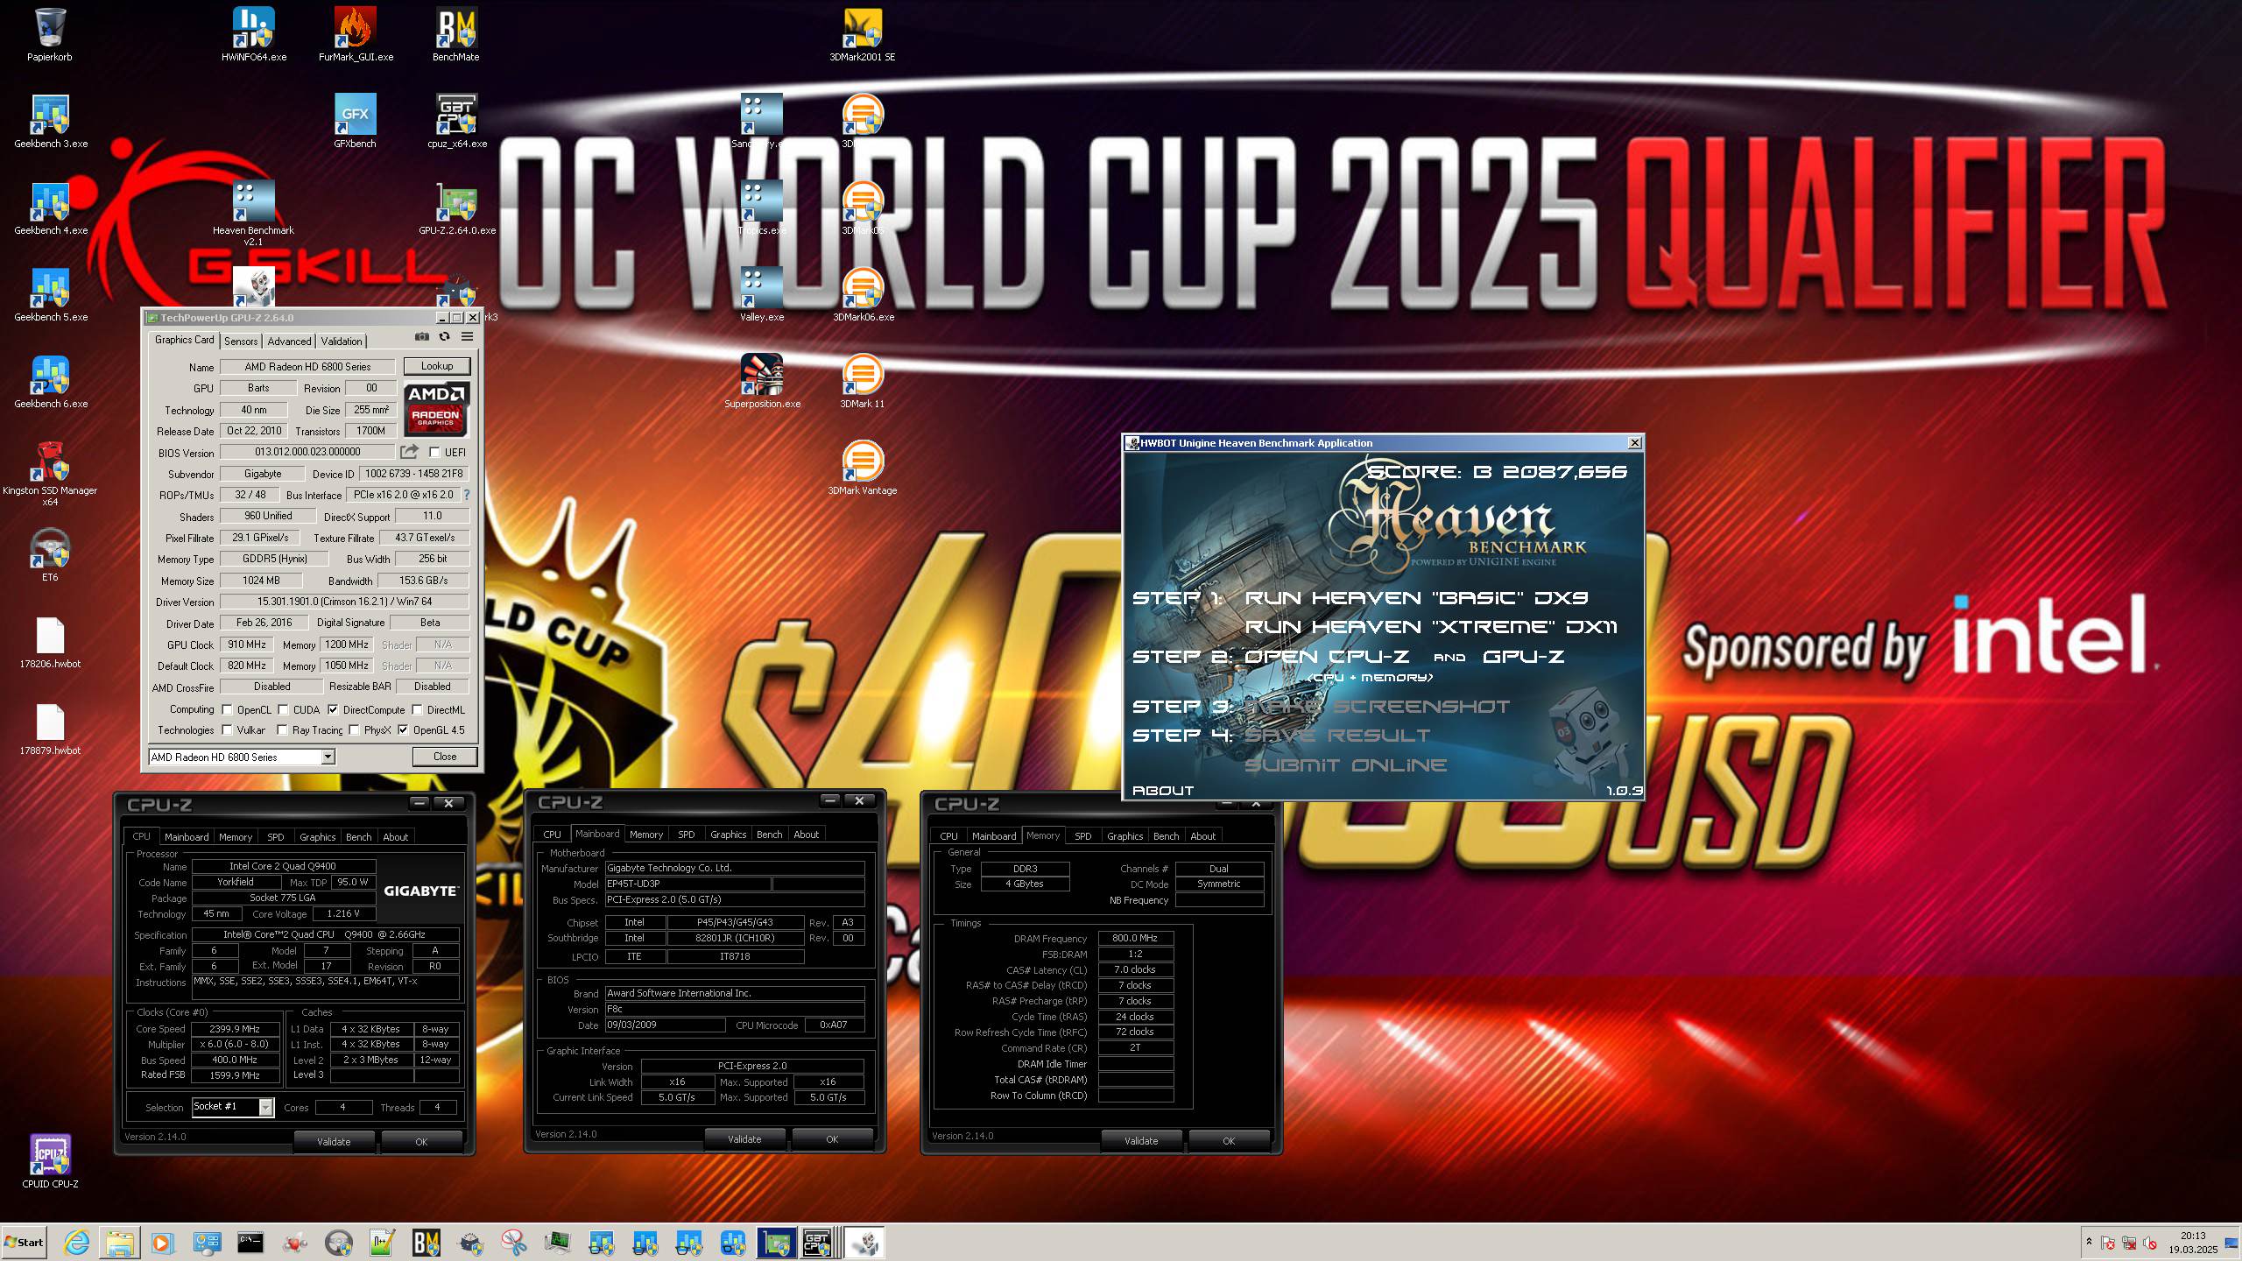Toggle the OpenCL checkbox
The width and height of the screenshot is (2242, 1261).
click(x=227, y=710)
